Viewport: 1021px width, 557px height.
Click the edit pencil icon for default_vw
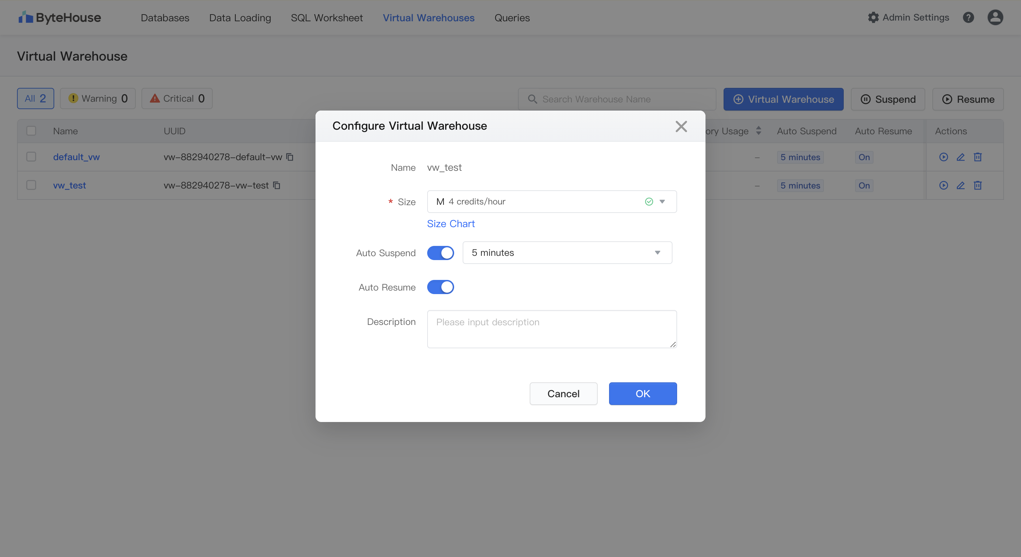[960, 157]
